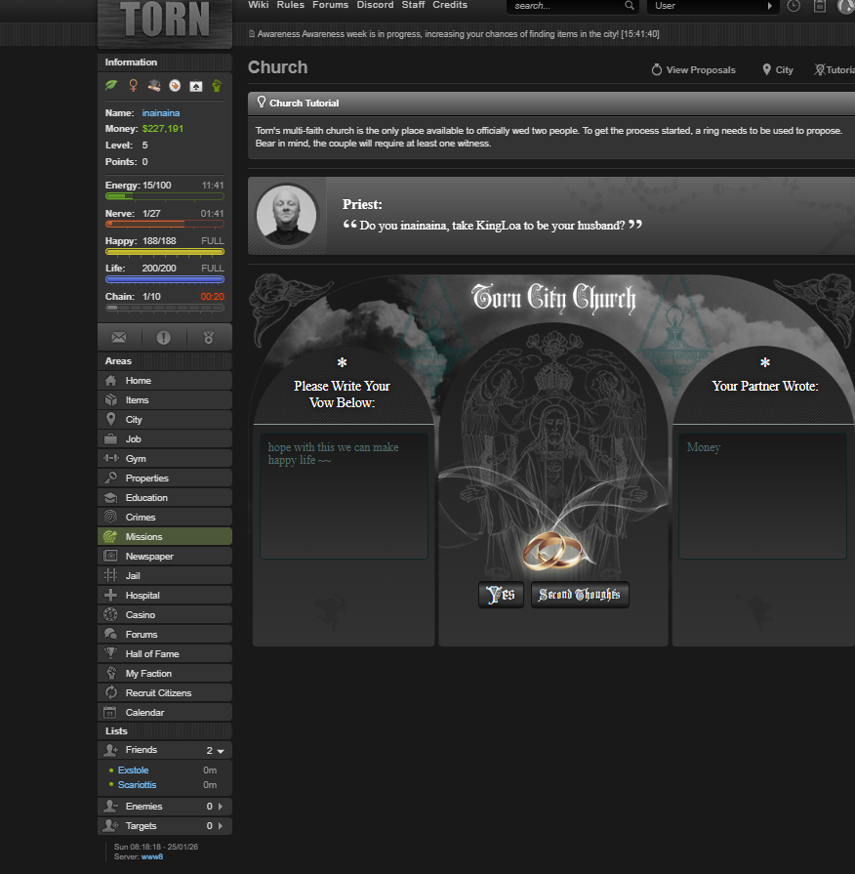The height and width of the screenshot is (874, 855).
Task: Click the search magnifier icon
Action: coord(630,6)
